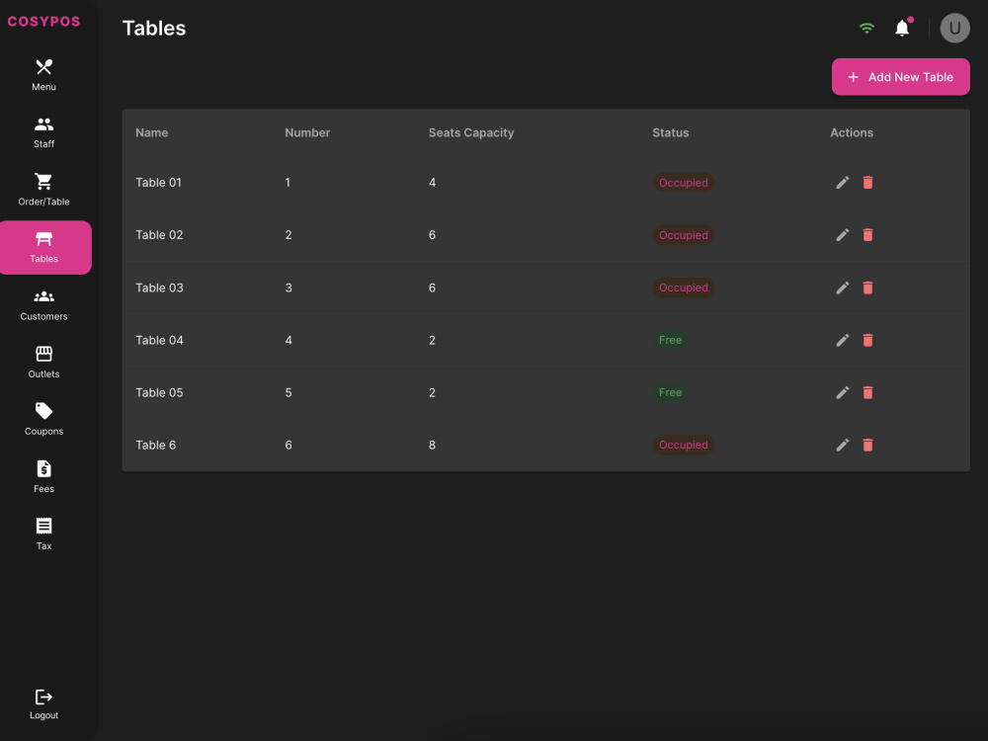Click Free badge for Table 04
The width and height of the screenshot is (988, 741).
(x=670, y=340)
